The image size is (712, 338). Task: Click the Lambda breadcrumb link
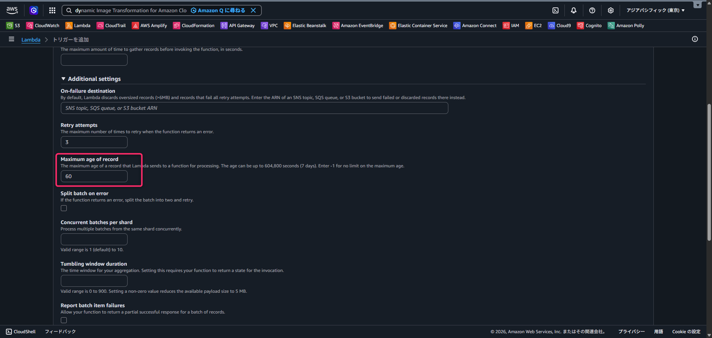tap(31, 40)
